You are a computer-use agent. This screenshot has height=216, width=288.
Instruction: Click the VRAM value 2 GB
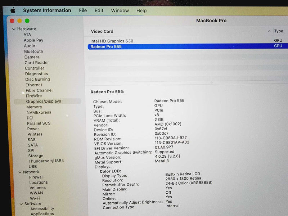pos(159,120)
